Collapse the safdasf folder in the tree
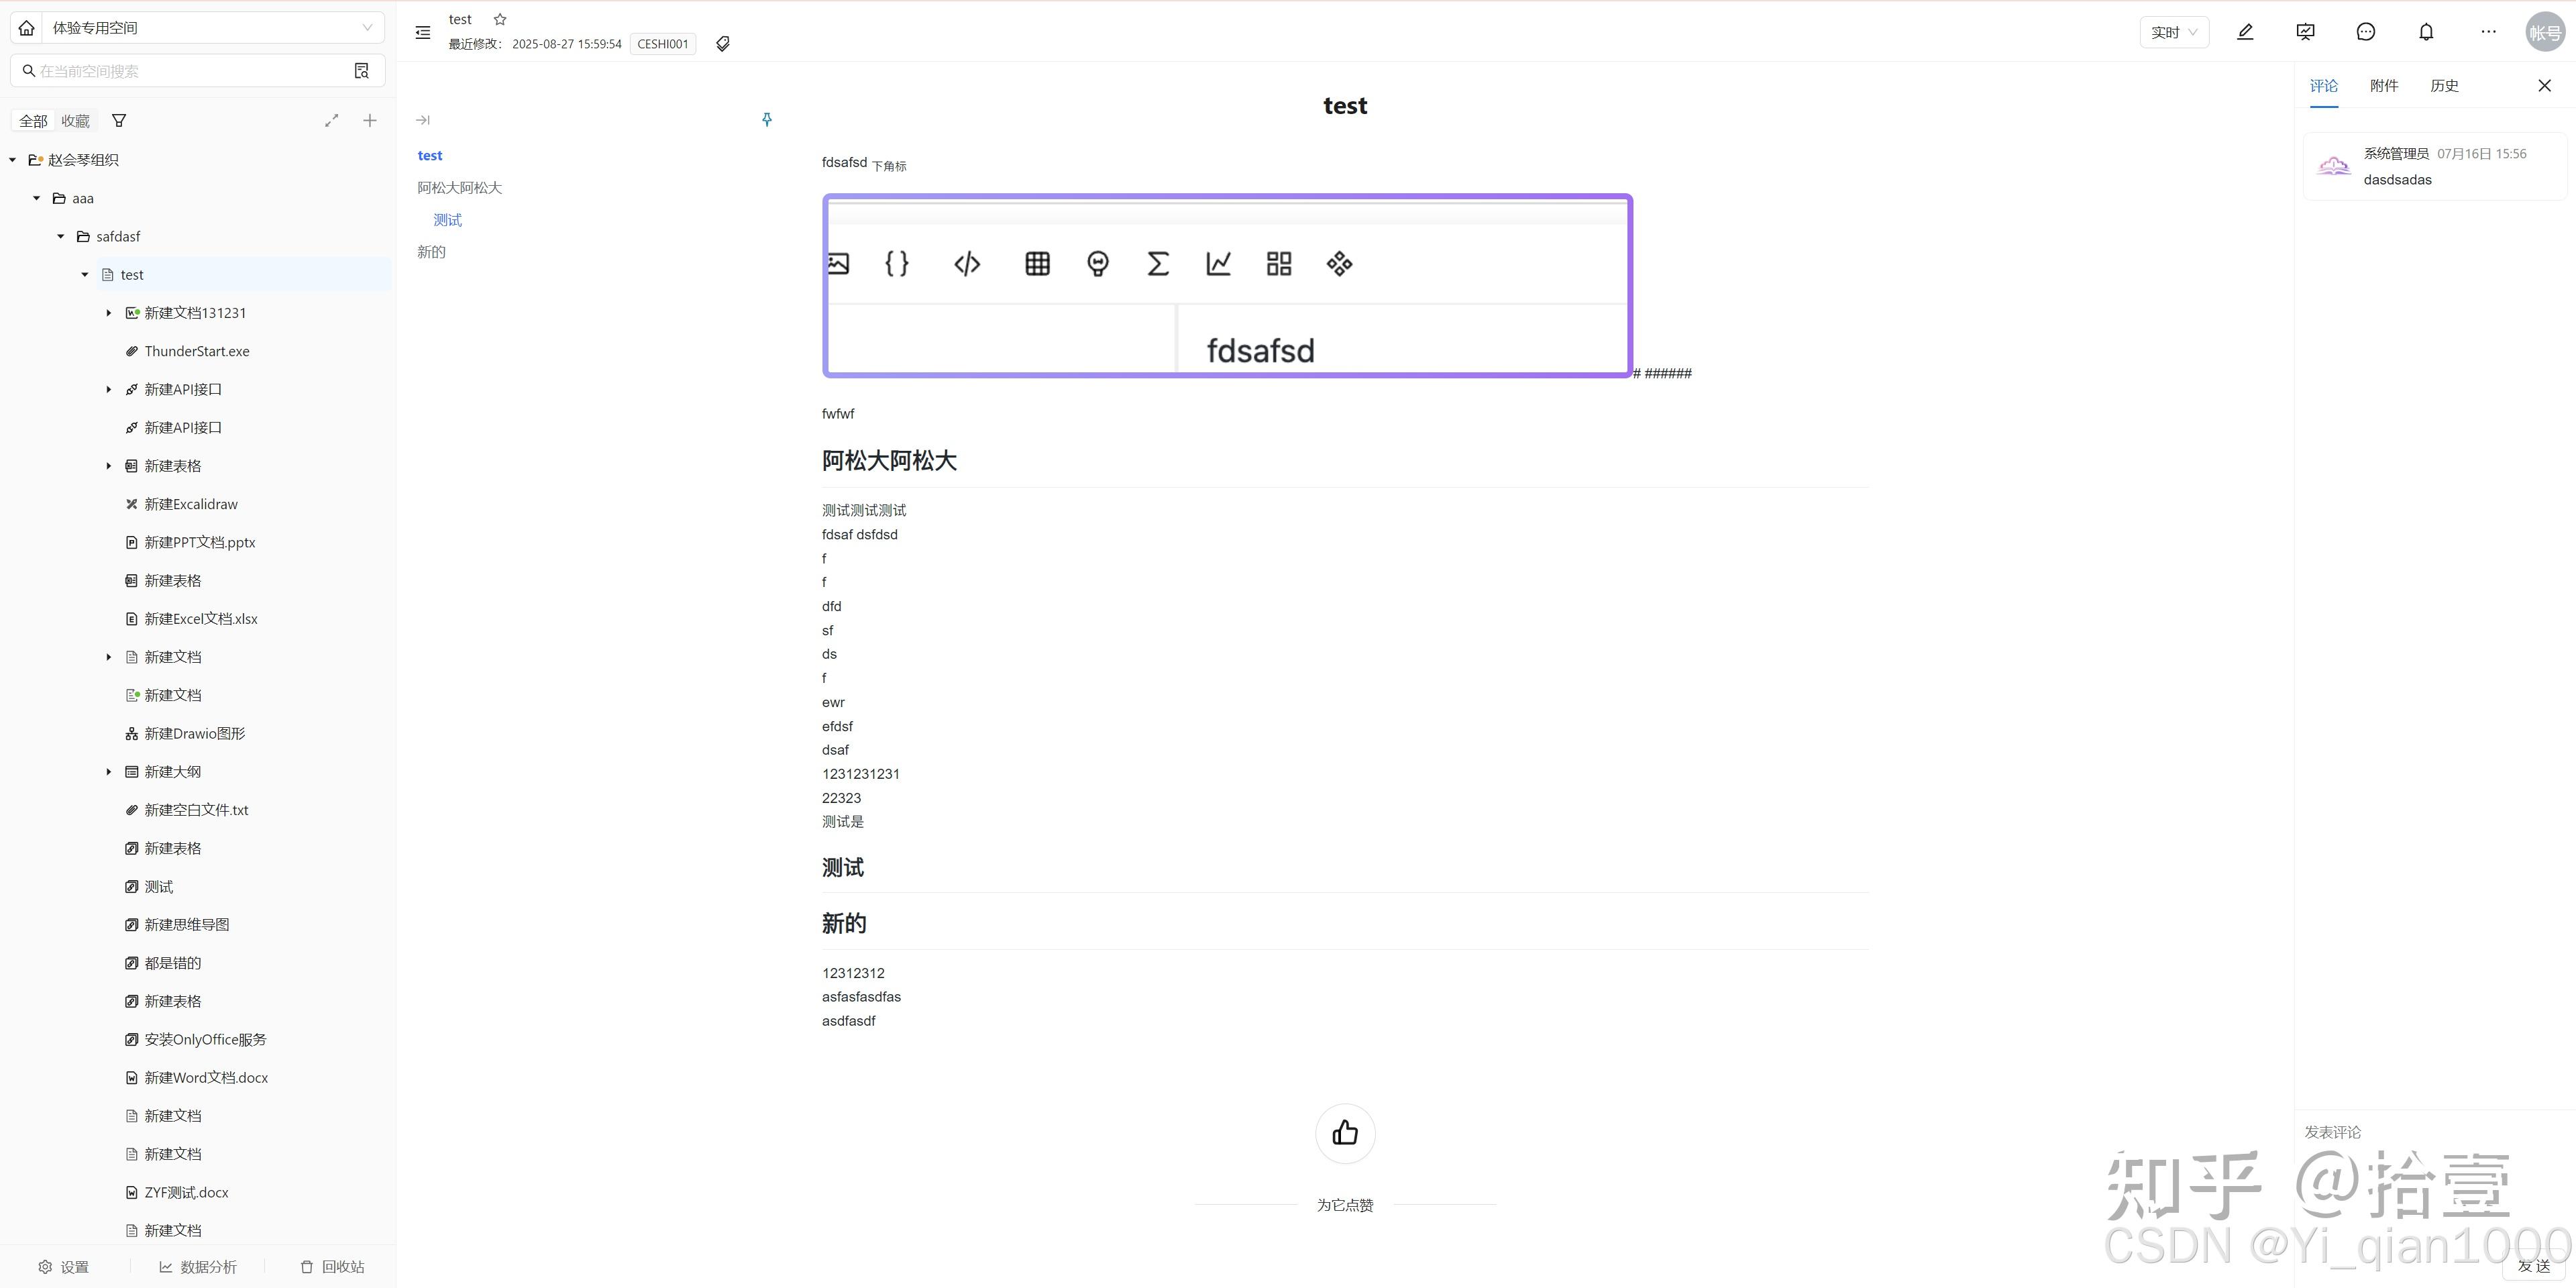 60,236
